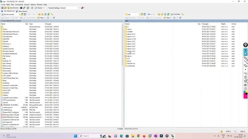Image resolution: width=248 pixels, height=139 pixels.
Task: Click the undo arrow in pen toolbar
Action: coord(245,73)
